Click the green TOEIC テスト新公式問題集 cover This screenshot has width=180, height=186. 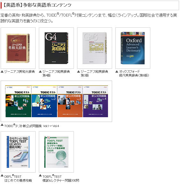[18, 101]
